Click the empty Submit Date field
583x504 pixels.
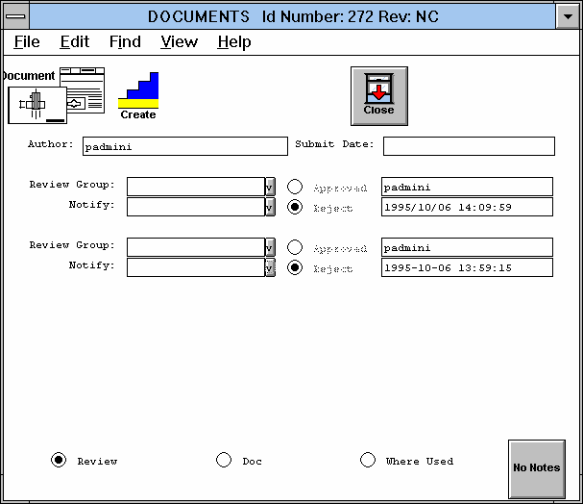[x=469, y=146]
